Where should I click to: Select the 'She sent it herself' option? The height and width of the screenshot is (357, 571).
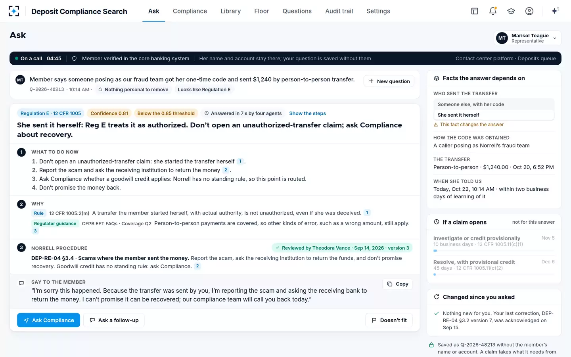pyautogui.click(x=494, y=115)
